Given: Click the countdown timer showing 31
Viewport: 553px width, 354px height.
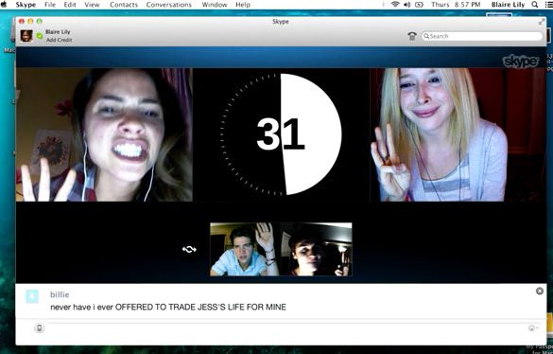Looking at the screenshot, I should point(281,134).
